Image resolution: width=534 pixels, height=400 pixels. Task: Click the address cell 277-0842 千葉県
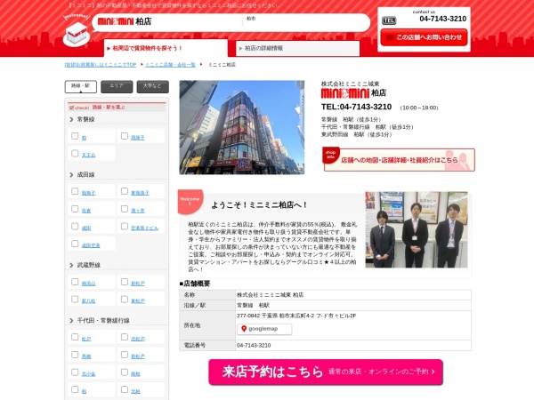(353, 325)
